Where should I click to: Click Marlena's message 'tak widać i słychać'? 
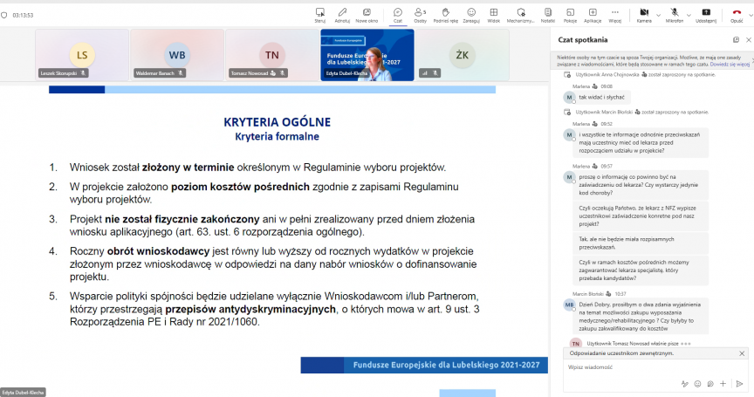pos(602,97)
